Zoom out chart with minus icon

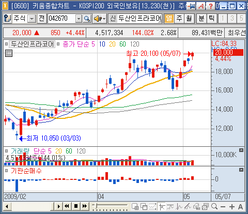click(x=223, y=206)
